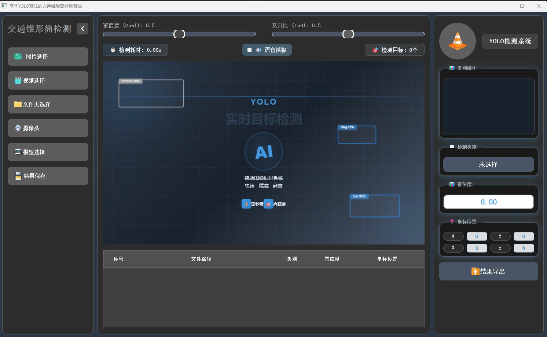Click the webcam icon on 摄像头
547x337 pixels.
click(x=18, y=128)
